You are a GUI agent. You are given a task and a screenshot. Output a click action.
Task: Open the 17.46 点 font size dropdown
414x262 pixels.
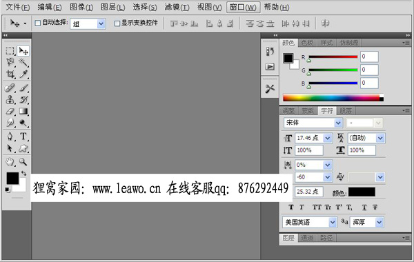click(328, 138)
